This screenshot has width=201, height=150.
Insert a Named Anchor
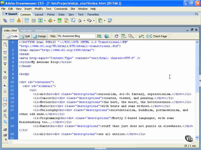(19, 21)
